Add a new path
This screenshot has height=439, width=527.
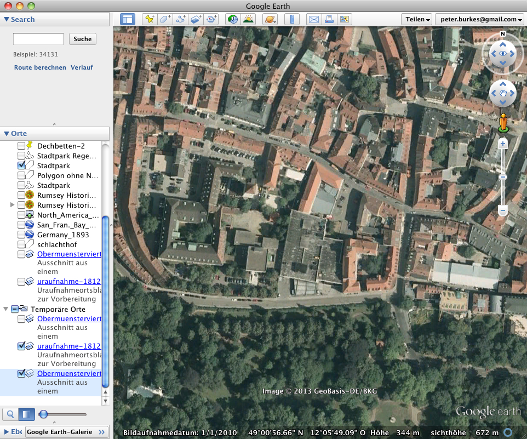pos(180,19)
